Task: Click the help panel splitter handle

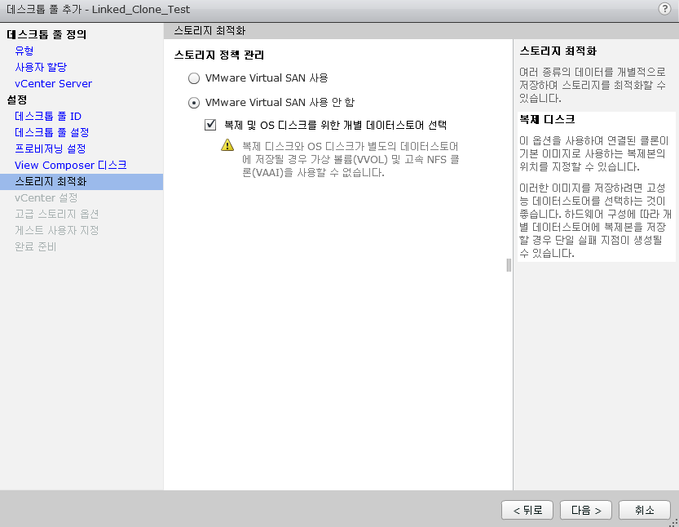Action: [x=509, y=265]
